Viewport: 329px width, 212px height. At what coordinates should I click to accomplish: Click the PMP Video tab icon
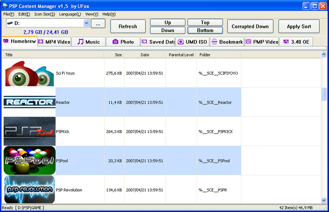(248, 42)
